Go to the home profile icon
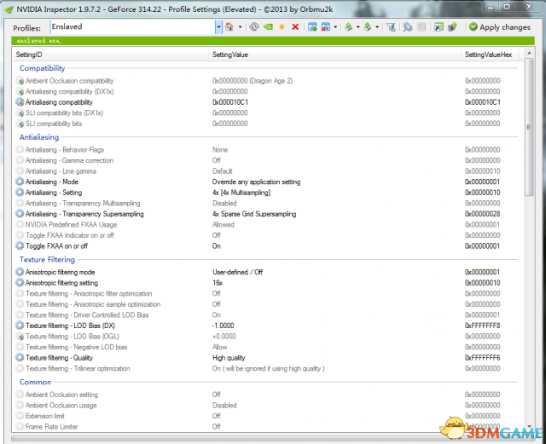Image resolution: width=546 pixels, height=444 pixels. click(229, 27)
